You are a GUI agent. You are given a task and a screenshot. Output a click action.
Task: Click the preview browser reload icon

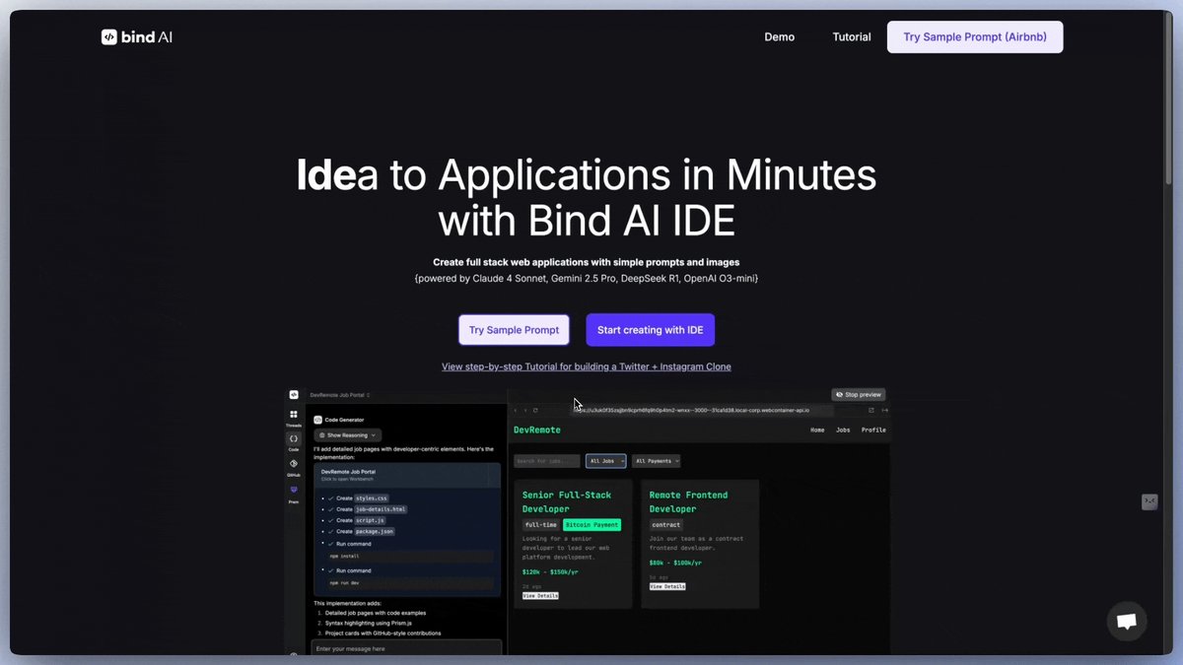535,410
